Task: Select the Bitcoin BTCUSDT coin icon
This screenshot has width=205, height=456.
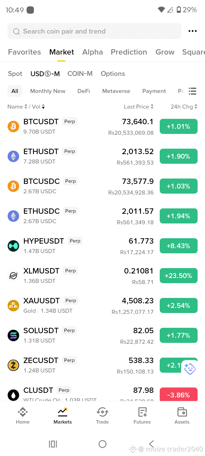Action: (x=13, y=126)
